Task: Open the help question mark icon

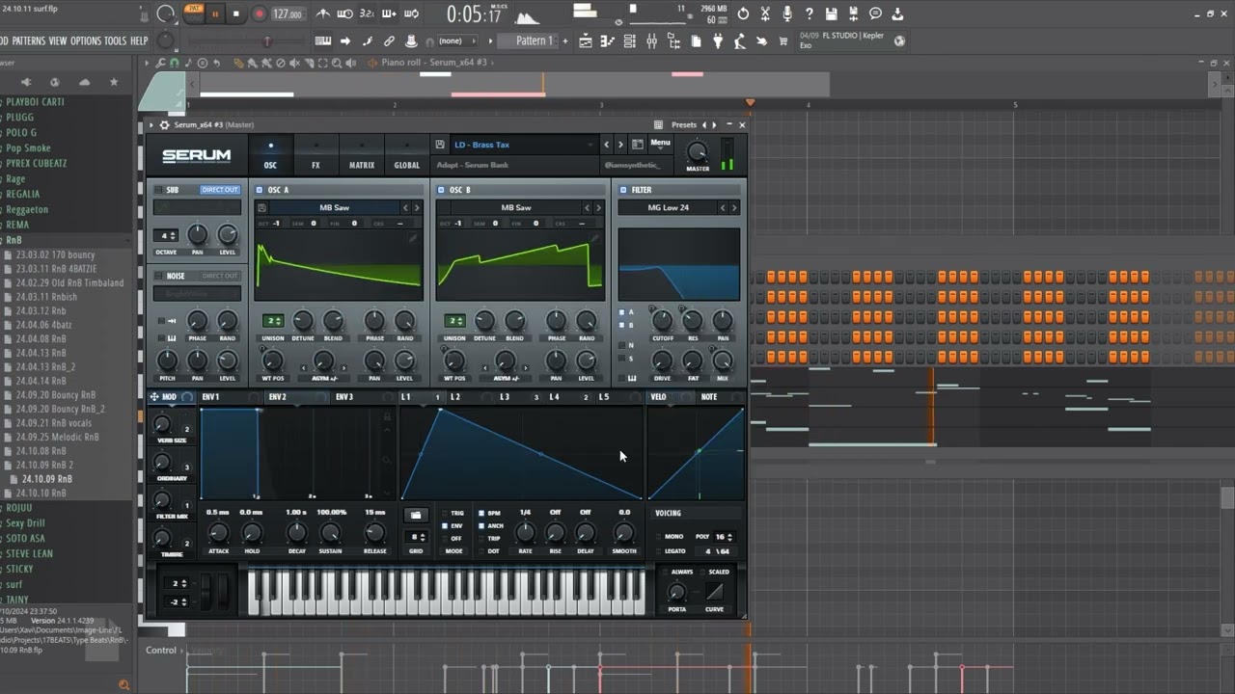Action: point(810,13)
